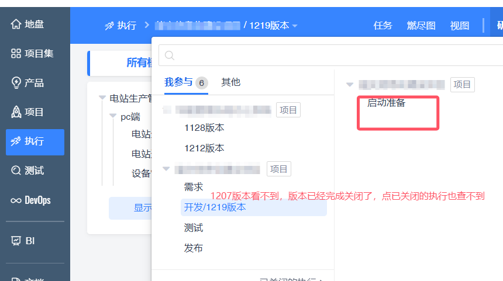This screenshot has width=503, height=281.
Task: Click the 测试 magnifier icon
Action: click(16, 170)
